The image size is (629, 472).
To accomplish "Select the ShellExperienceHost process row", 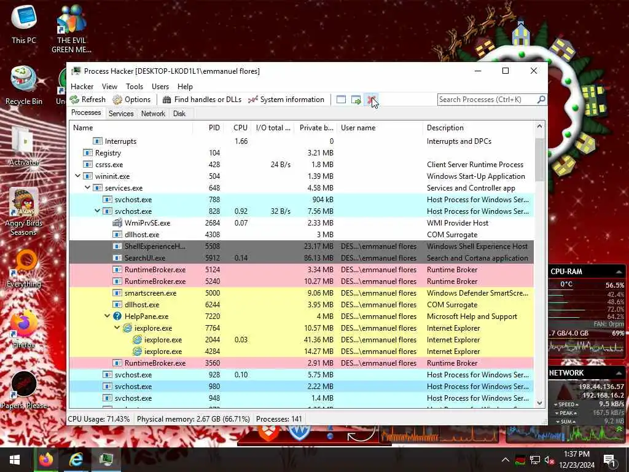I will coord(302,246).
